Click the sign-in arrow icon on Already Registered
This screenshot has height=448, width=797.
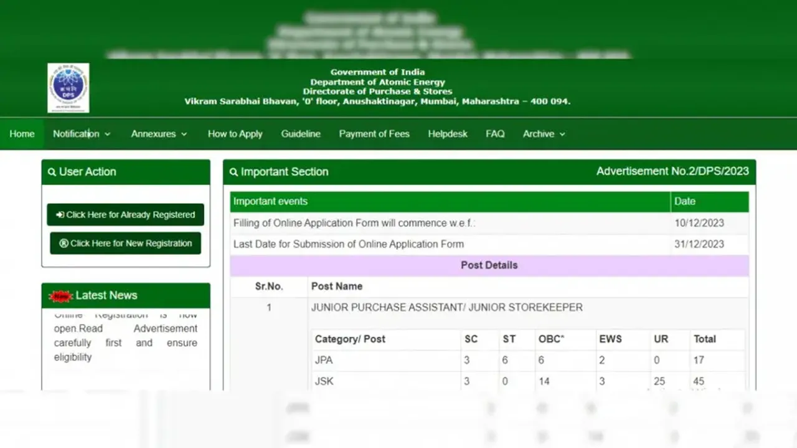(60, 215)
